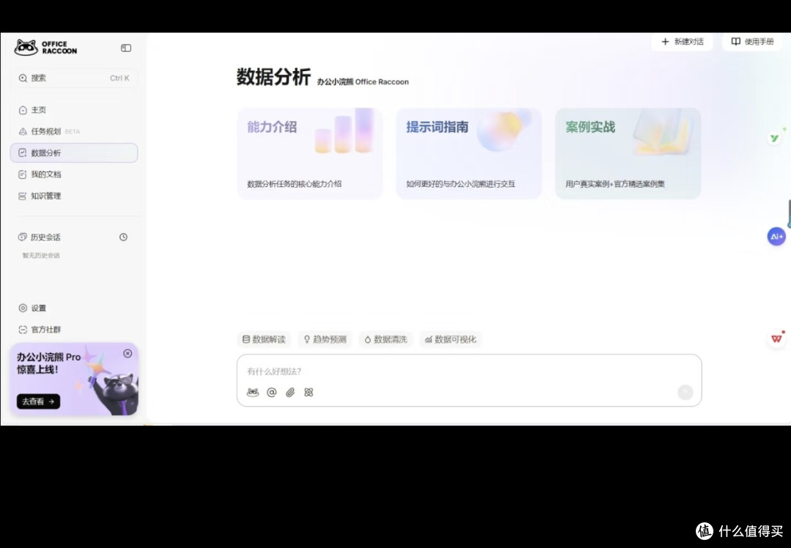Close the 办公小浣熊 Pro promo banner
Viewport: 791px width, 548px height.
point(127,353)
